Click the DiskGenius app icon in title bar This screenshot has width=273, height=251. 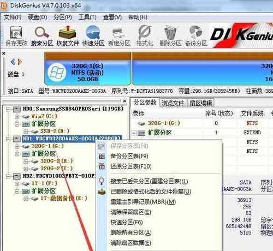click(4, 5)
